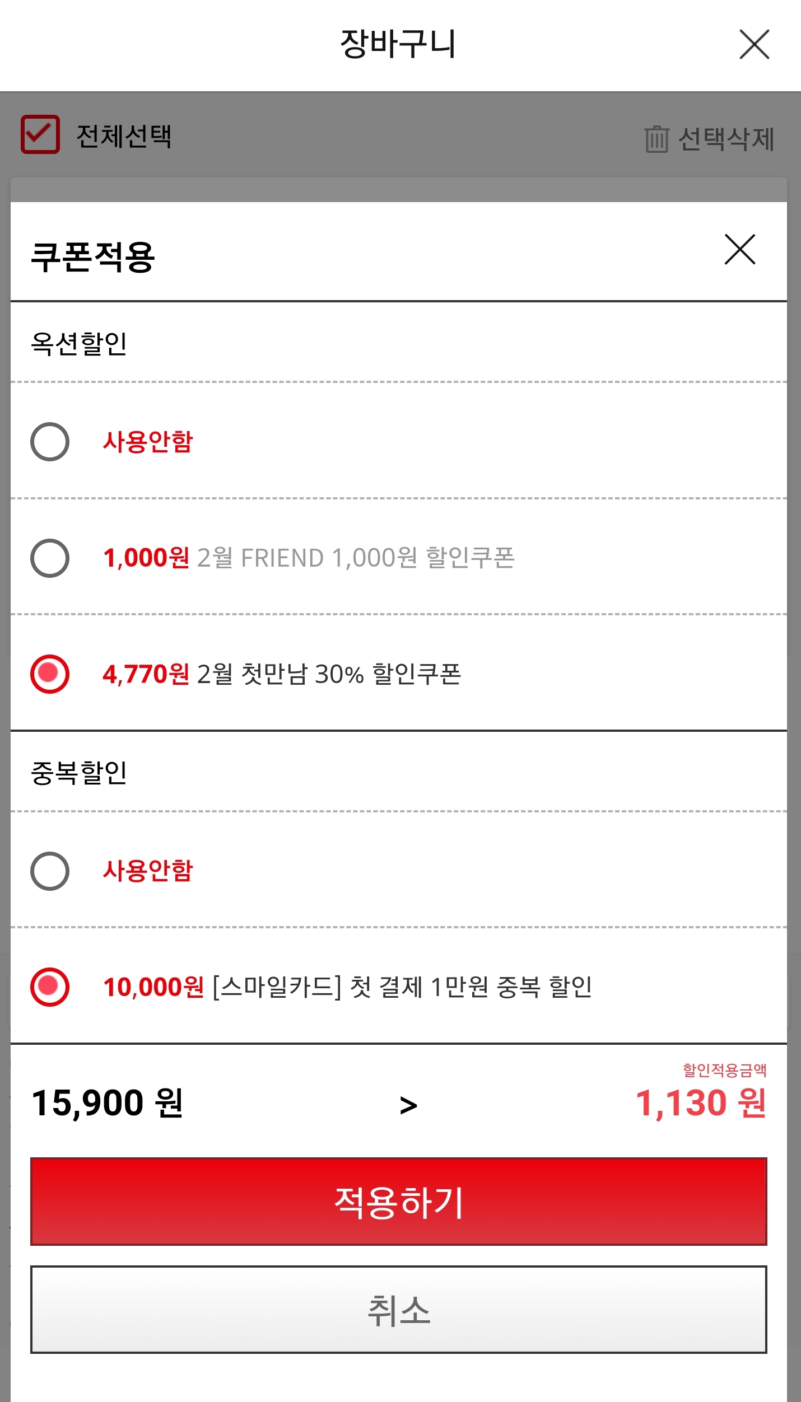Pick the 10,000원 스마일카드 coupon radio button
Screen dimensions: 801x1402
pyautogui.click(x=50, y=987)
